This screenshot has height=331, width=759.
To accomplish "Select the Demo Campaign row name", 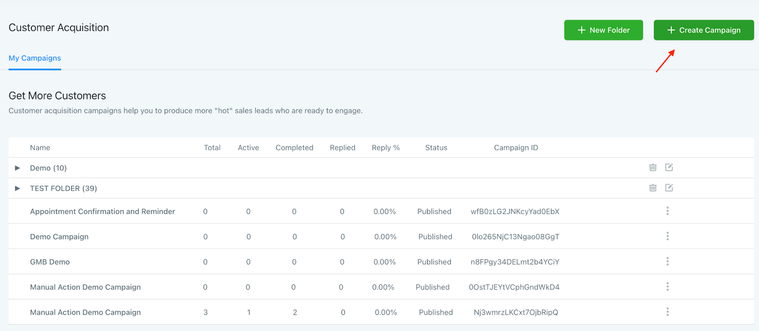I will [x=59, y=237].
